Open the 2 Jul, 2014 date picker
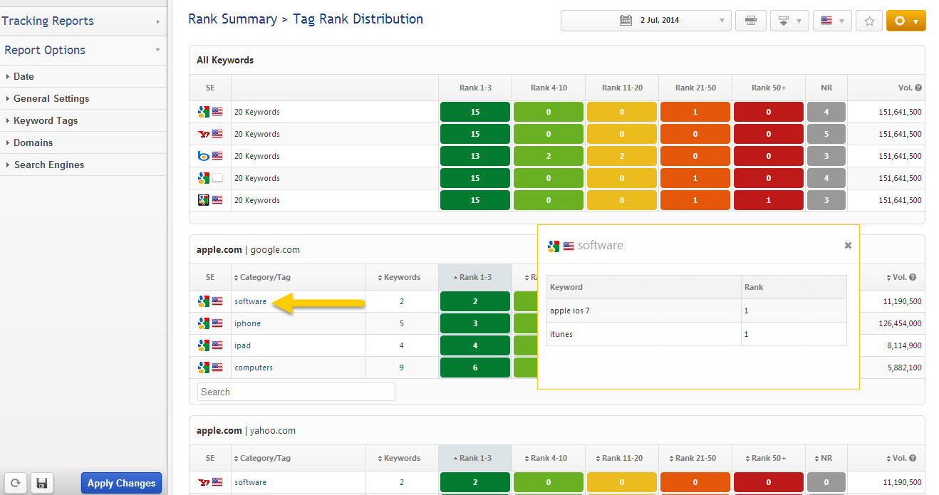Image resolution: width=939 pixels, height=495 pixels. click(645, 21)
